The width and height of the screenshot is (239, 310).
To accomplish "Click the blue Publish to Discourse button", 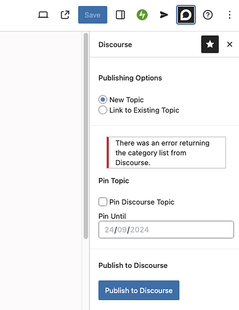I will point(139,290).
